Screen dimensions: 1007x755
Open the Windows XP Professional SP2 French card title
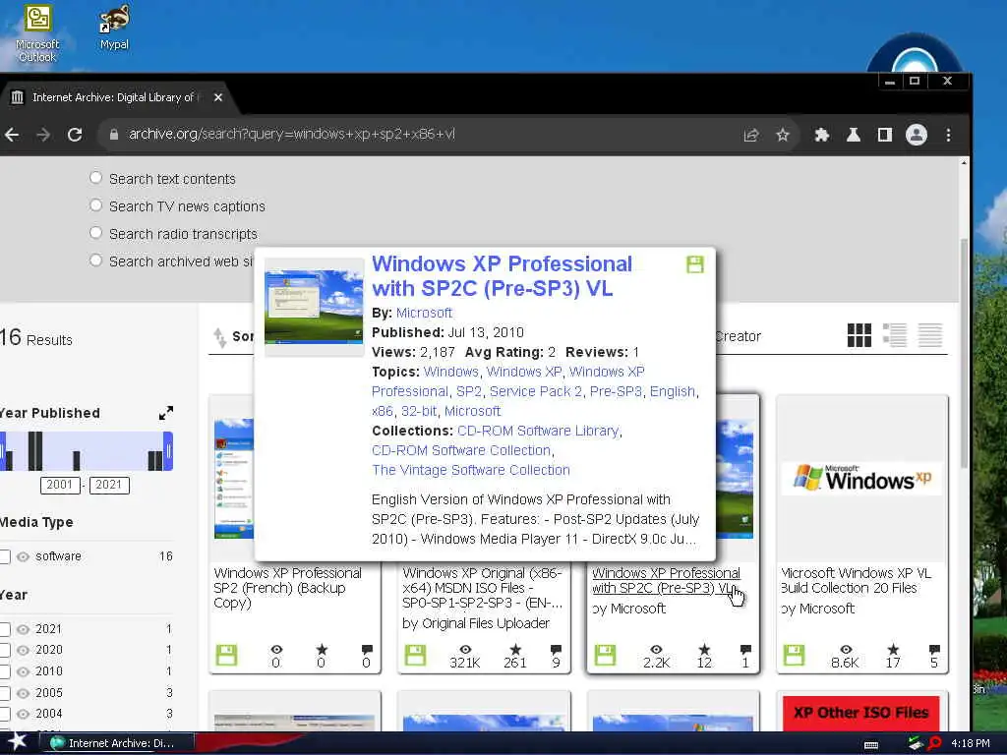288,588
